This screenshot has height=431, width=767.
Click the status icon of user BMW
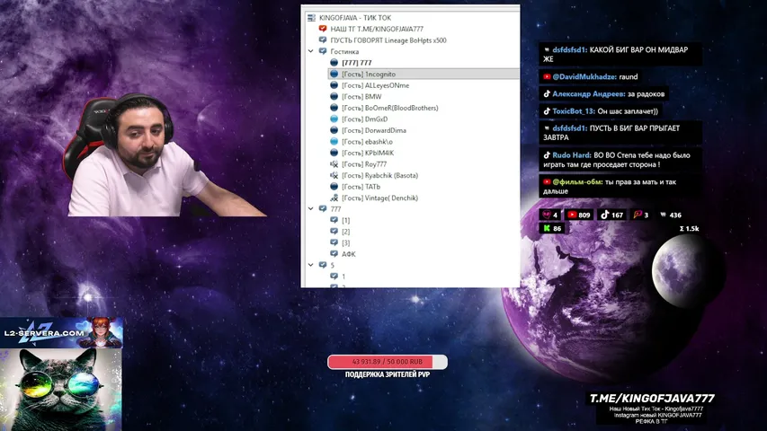(x=334, y=96)
